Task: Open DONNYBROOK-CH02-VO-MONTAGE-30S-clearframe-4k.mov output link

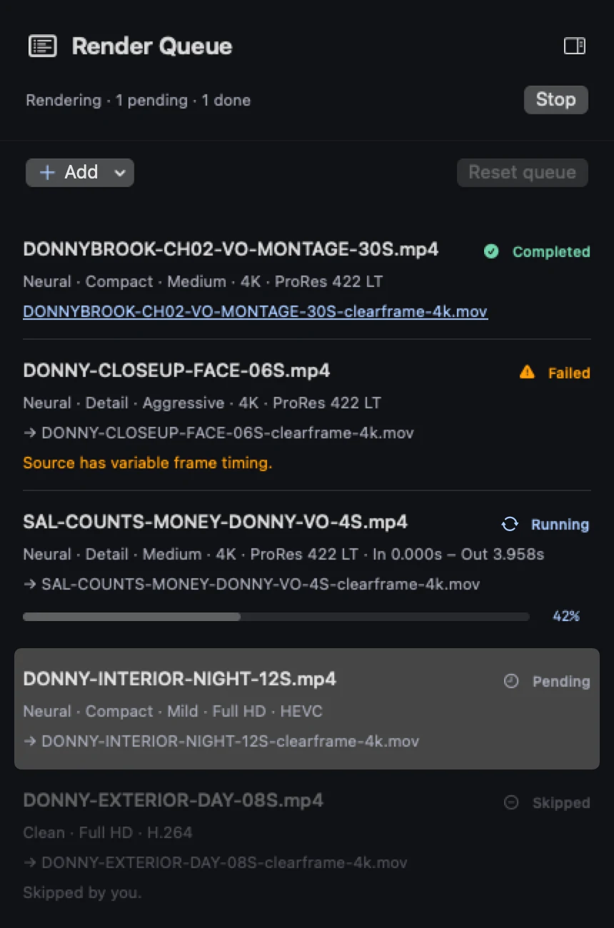Action: click(256, 312)
